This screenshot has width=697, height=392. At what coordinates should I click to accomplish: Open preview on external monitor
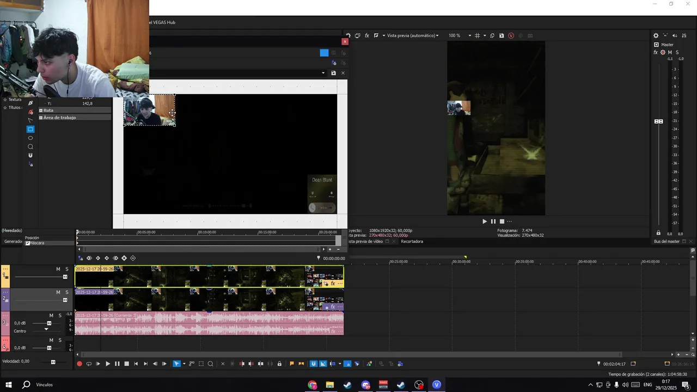(357, 35)
